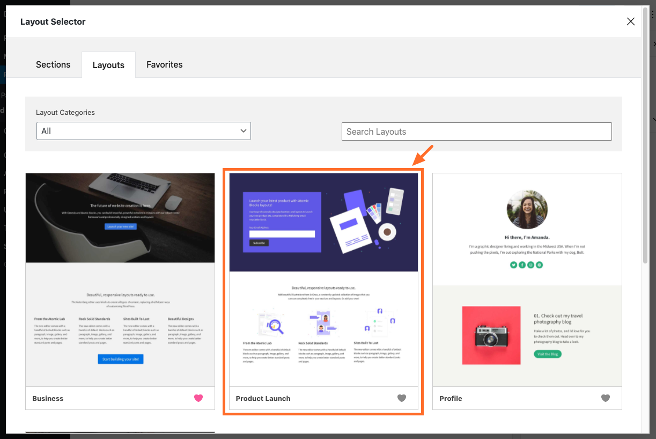The image size is (656, 439).
Task: Switch to the Sections tab
Action: click(53, 64)
